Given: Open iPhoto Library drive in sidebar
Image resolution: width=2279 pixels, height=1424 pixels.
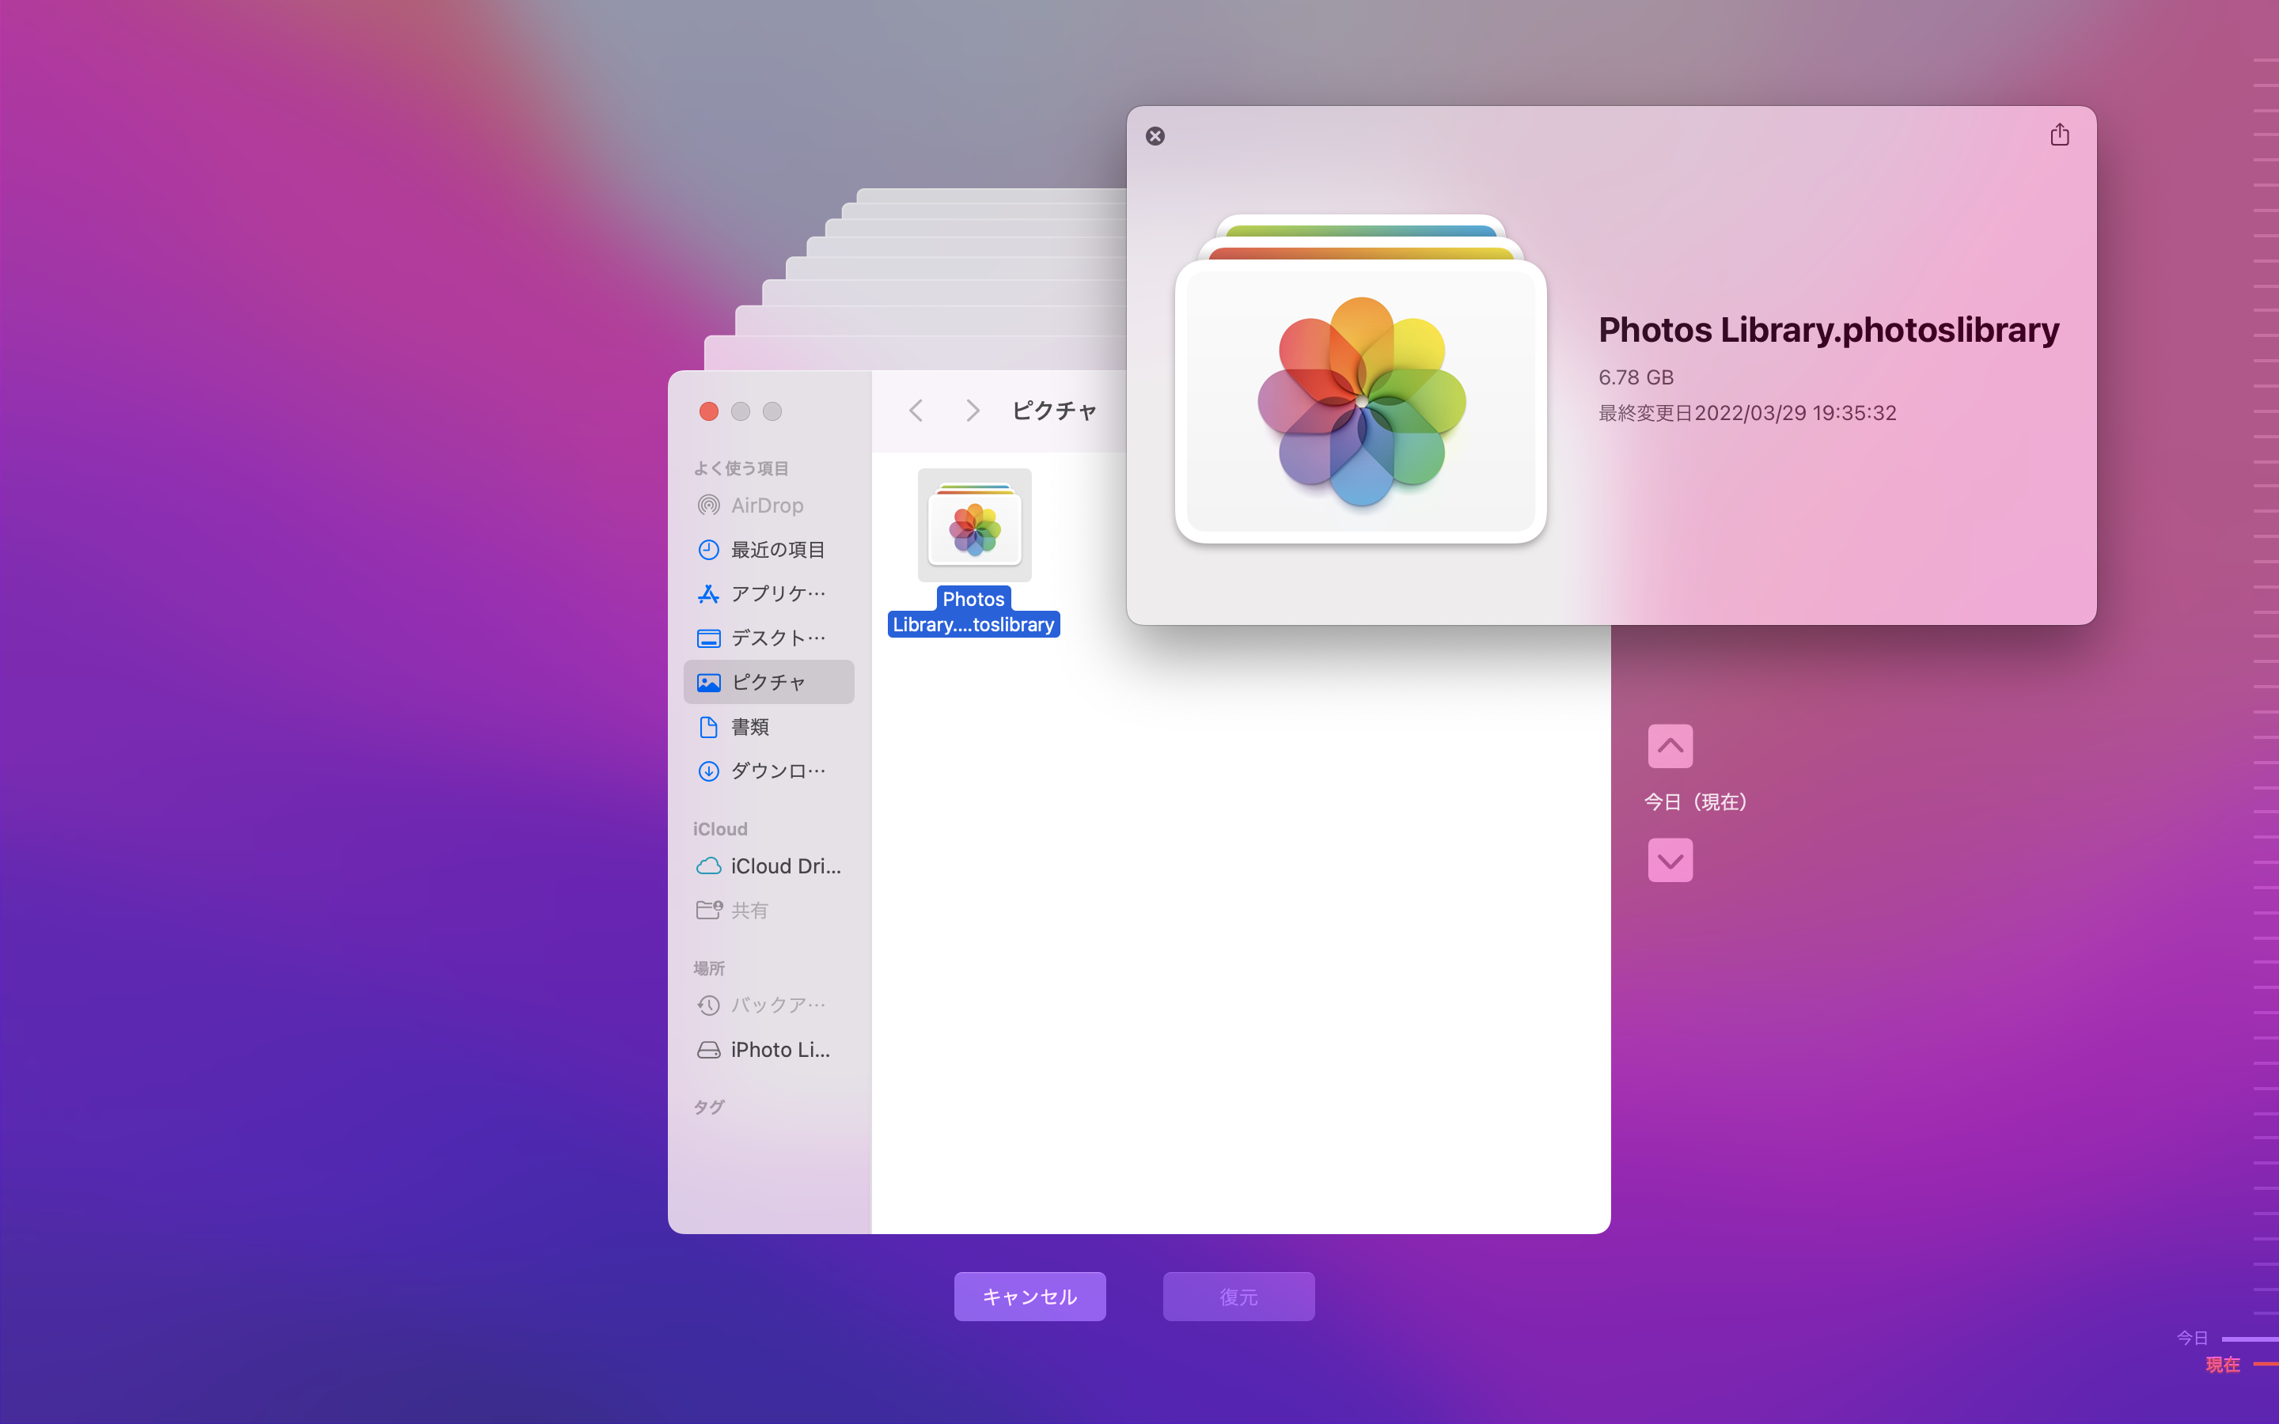Looking at the screenshot, I should (x=778, y=1049).
